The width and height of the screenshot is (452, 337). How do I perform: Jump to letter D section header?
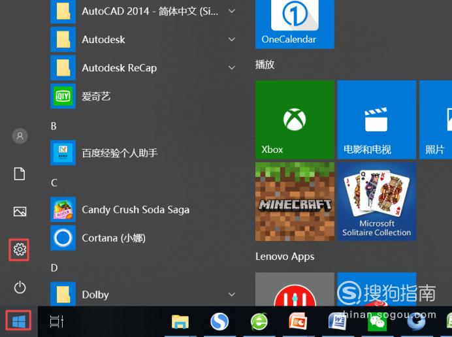click(x=54, y=268)
